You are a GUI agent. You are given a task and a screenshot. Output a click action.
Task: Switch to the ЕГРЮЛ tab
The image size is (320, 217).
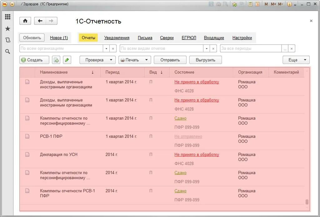click(189, 38)
